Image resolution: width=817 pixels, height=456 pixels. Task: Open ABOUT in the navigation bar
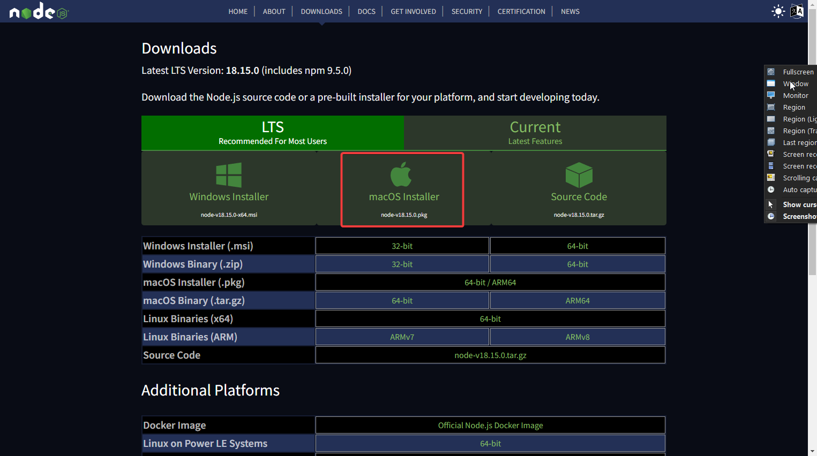(274, 11)
